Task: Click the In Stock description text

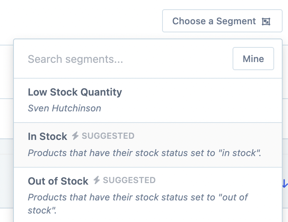Action: click(144, 153)
